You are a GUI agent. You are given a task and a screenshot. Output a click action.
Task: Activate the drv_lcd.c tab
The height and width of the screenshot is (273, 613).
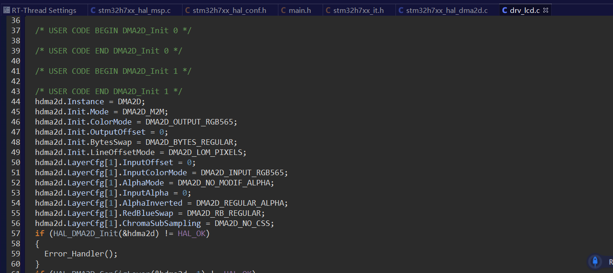pyautogui.click(x=525, y=10)
